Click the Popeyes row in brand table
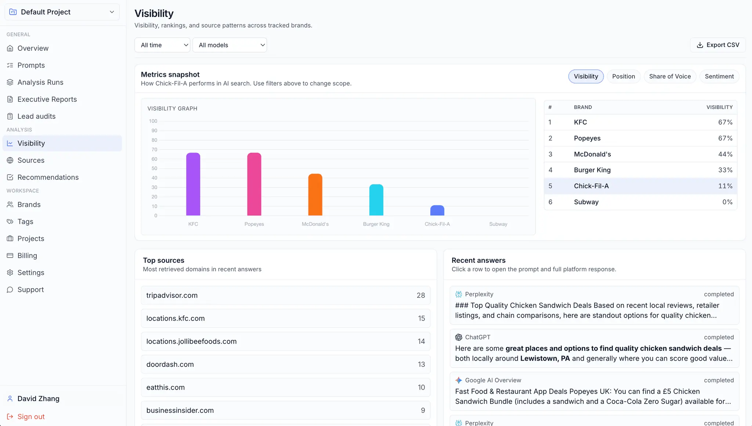 click(640, 138)
